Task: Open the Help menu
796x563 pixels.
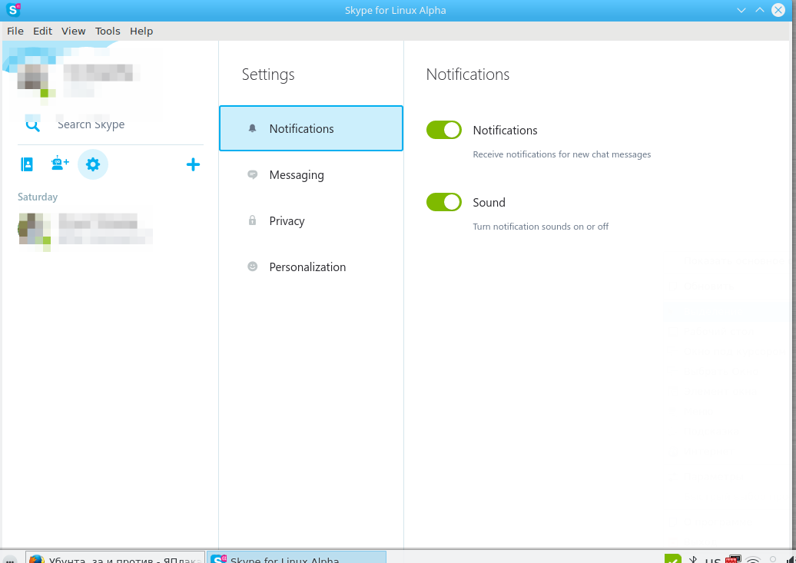Action: [x=141, y=31]
